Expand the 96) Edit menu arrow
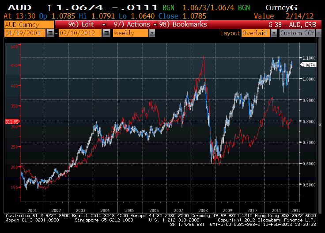Viewport: 325px width, 233px height. (x=104, y=24)
